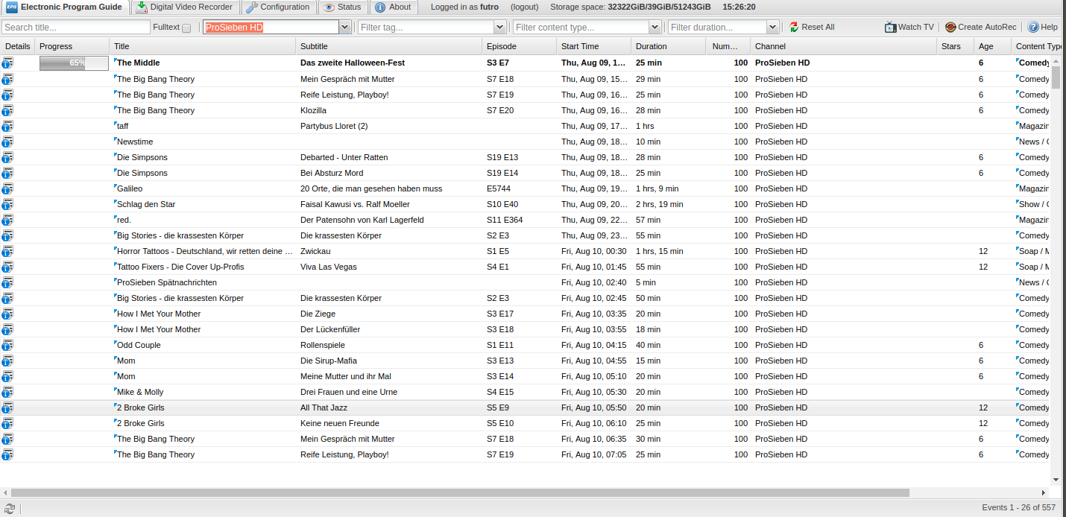Sort by the Age column header
1066x517 pixels.
point(993,46)
